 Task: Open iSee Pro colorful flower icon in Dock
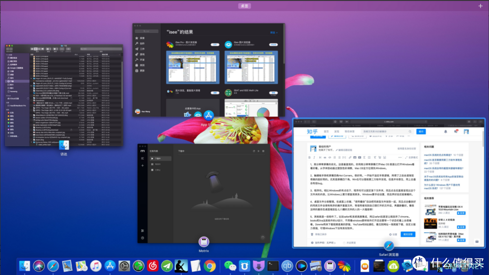coord(344,266)
